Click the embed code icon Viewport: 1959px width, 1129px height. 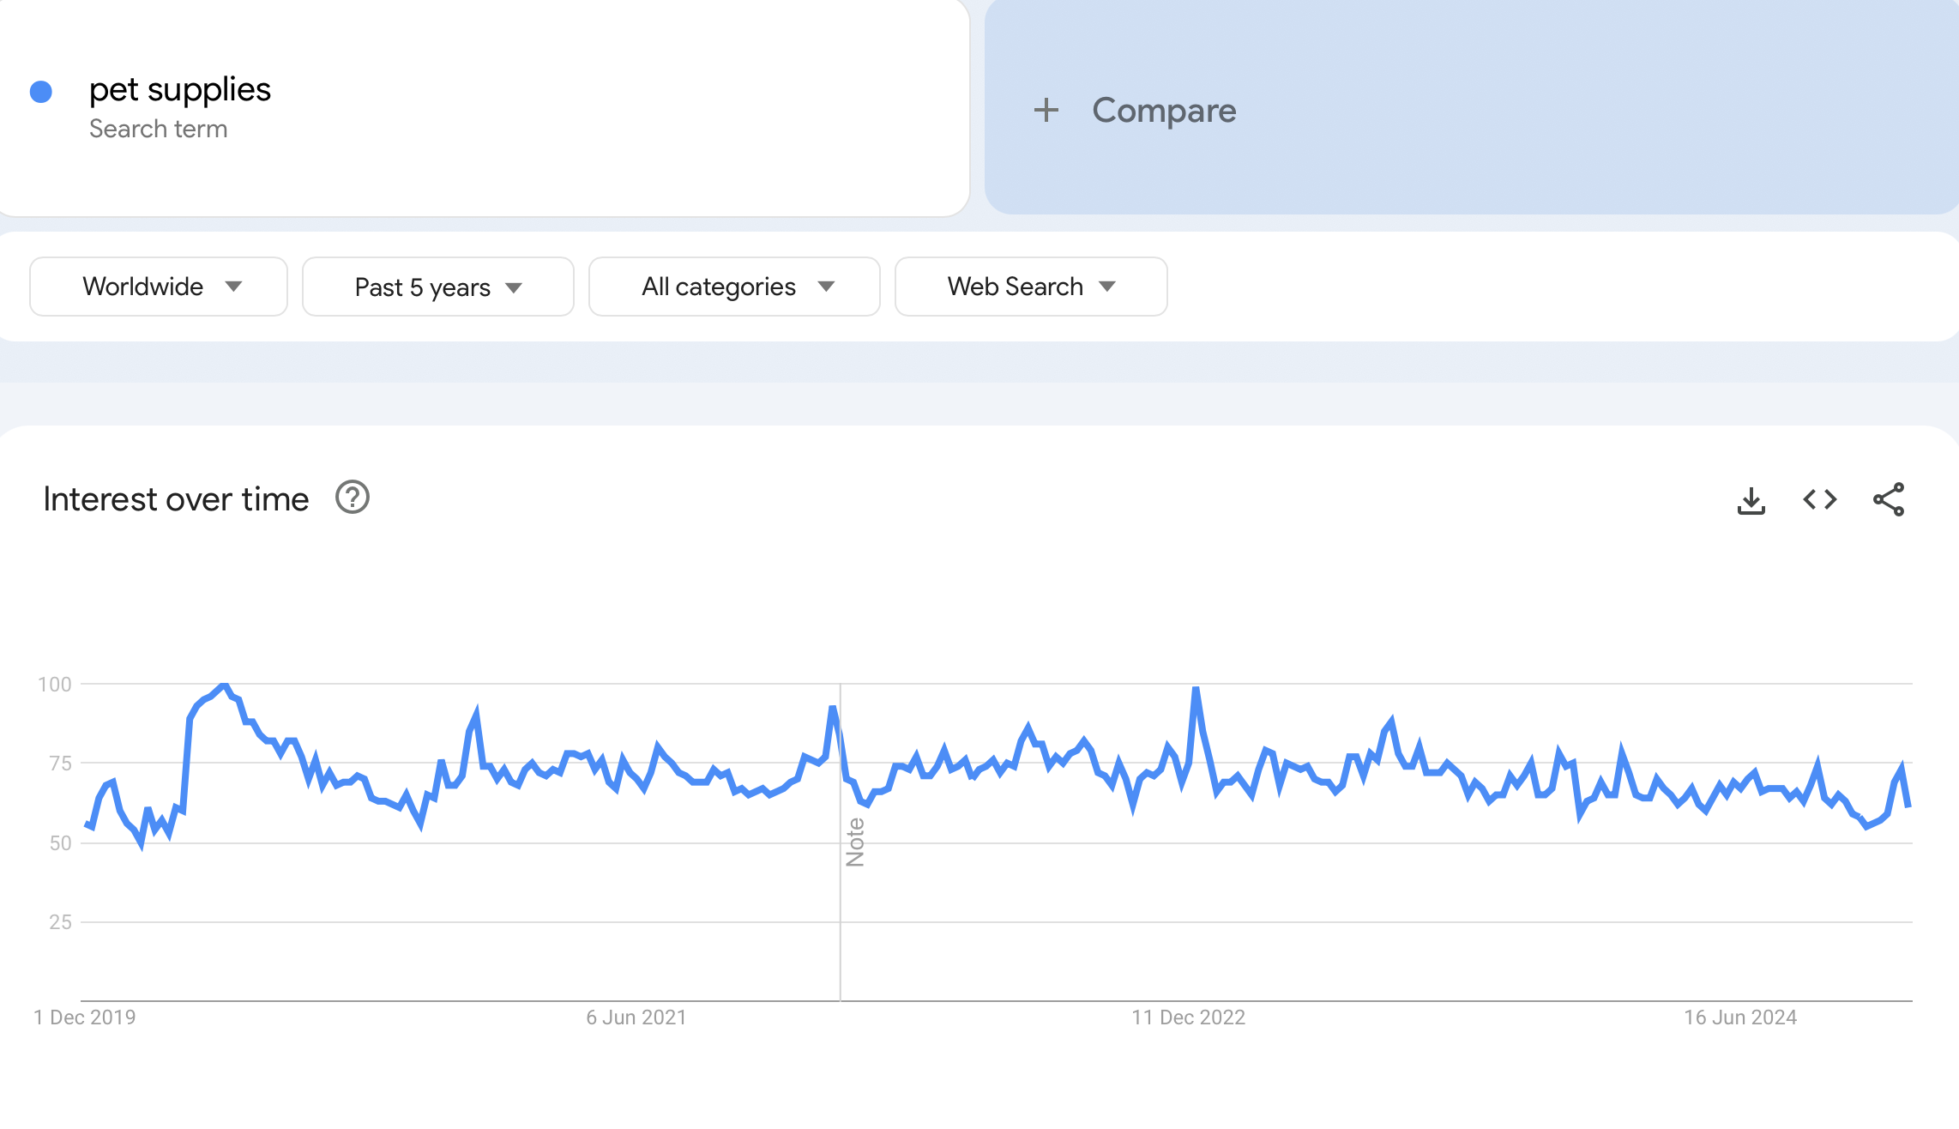1819,499
